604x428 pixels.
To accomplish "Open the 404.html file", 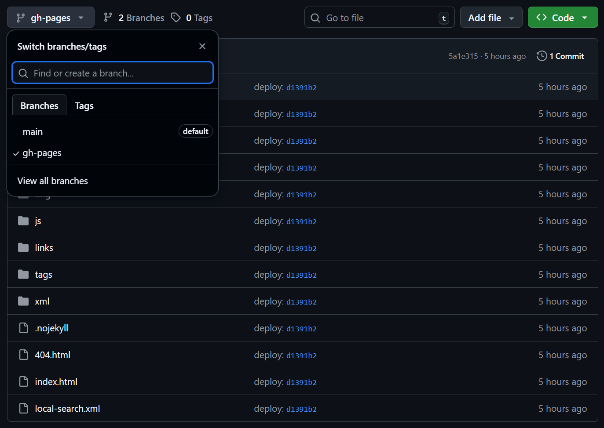I will point(53,355).
